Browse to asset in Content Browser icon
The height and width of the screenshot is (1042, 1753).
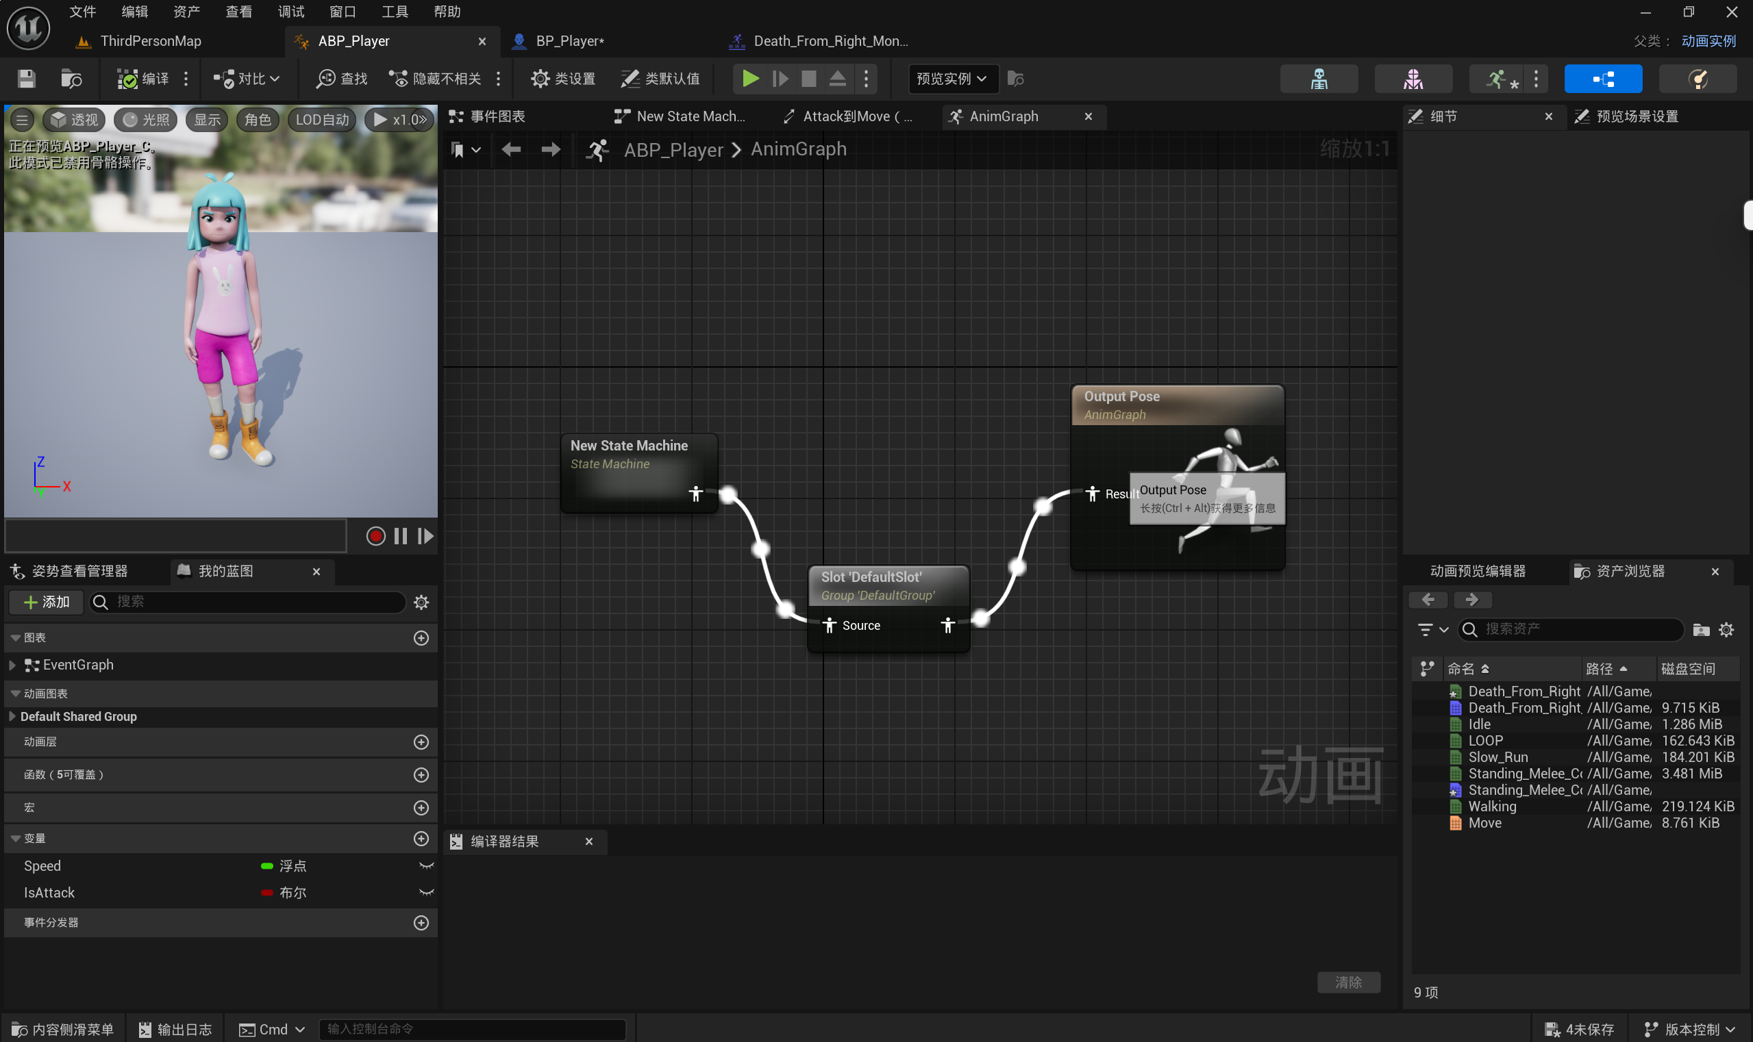(71, 79)
